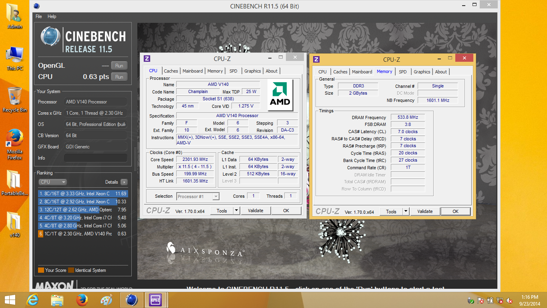Select ranking entry 8C/16T @ 3.33 GHz Intel Xeon

click(83, 194)
